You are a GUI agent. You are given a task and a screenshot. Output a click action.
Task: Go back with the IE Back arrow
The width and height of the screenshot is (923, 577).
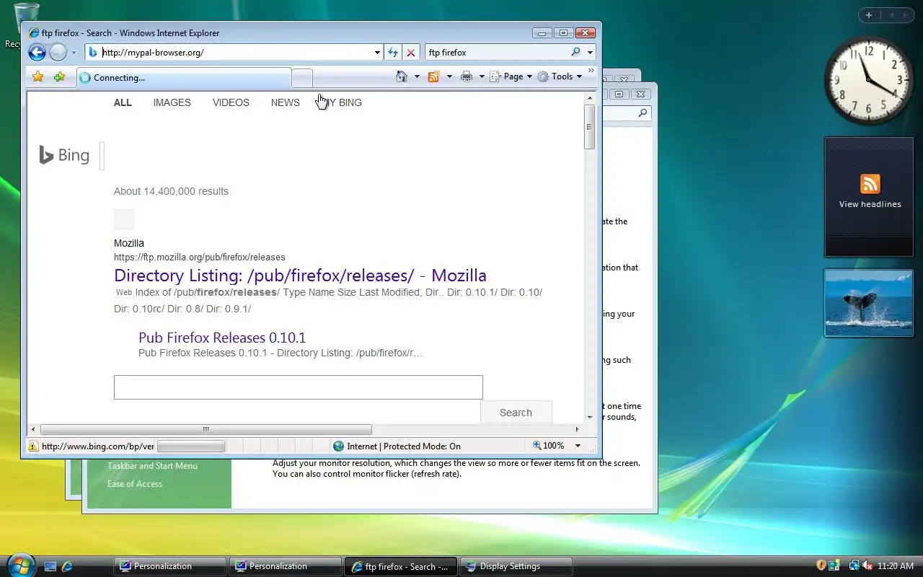coord(37,52)
